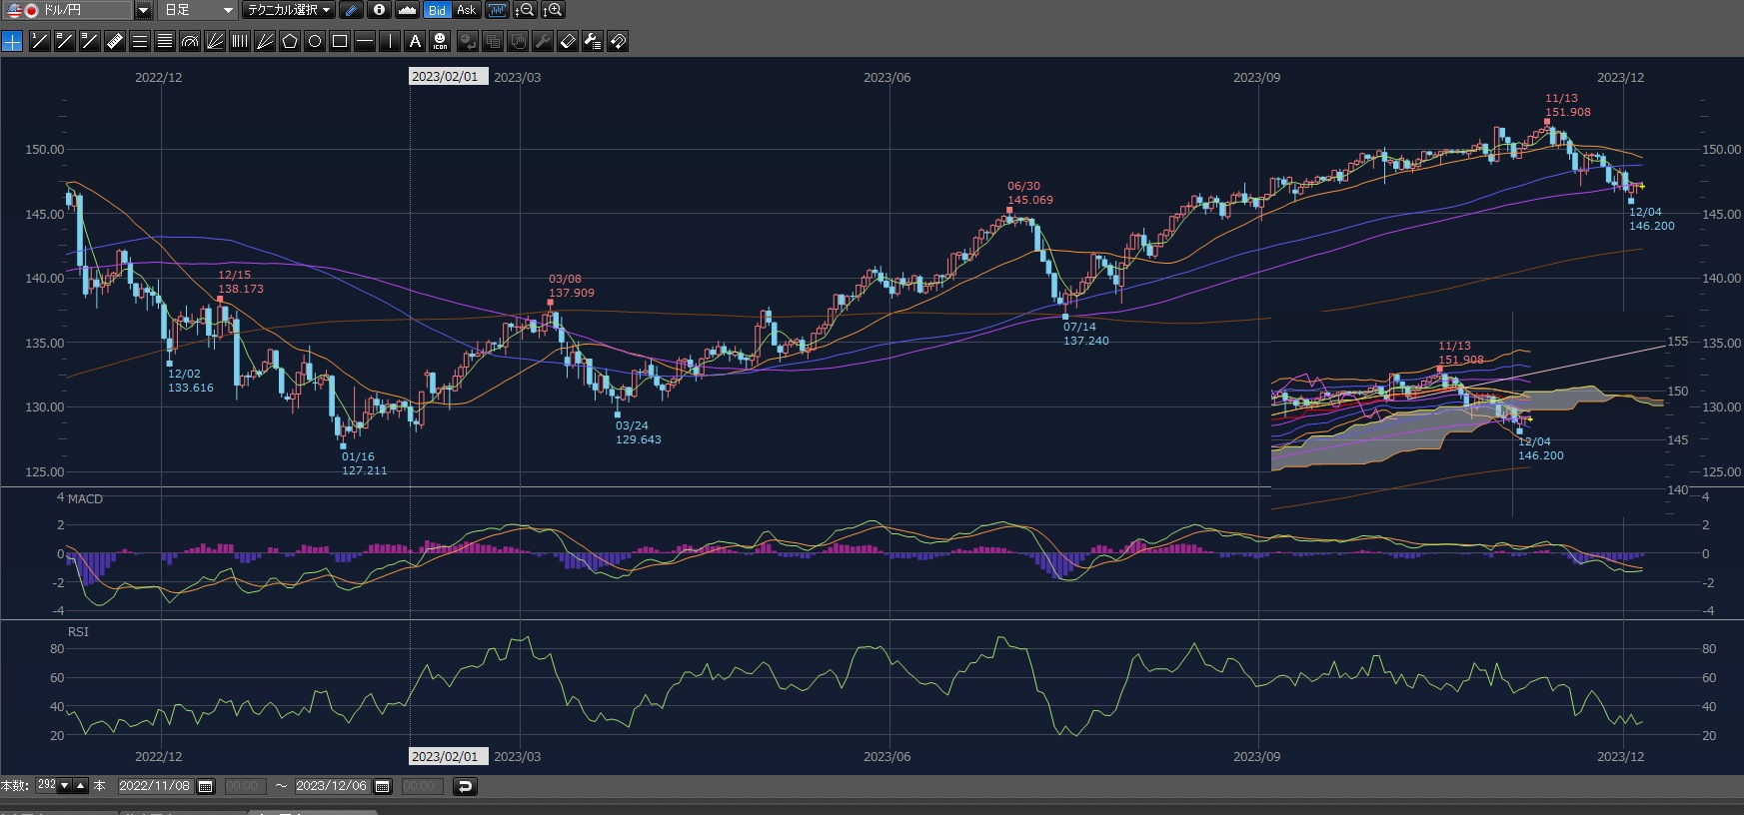
Task: Expand the 日足 timeframe dropdown
Action: pos(227,10)
